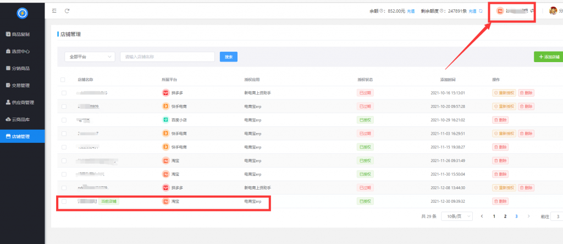Image resolution: width=563 pixels, height=244 pixels.
Task: Click the 拼多多 icon in the 2021-10-16 row
Action: pos(165,93)
